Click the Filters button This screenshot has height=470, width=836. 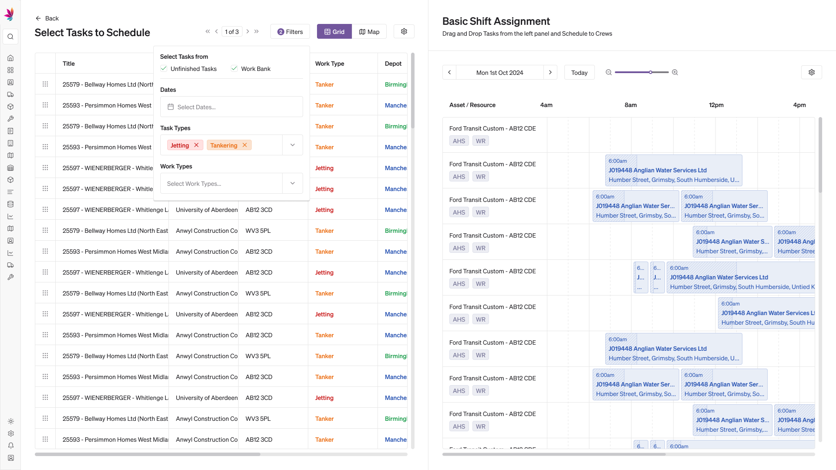pyautogui.click(x=290, y=32)
